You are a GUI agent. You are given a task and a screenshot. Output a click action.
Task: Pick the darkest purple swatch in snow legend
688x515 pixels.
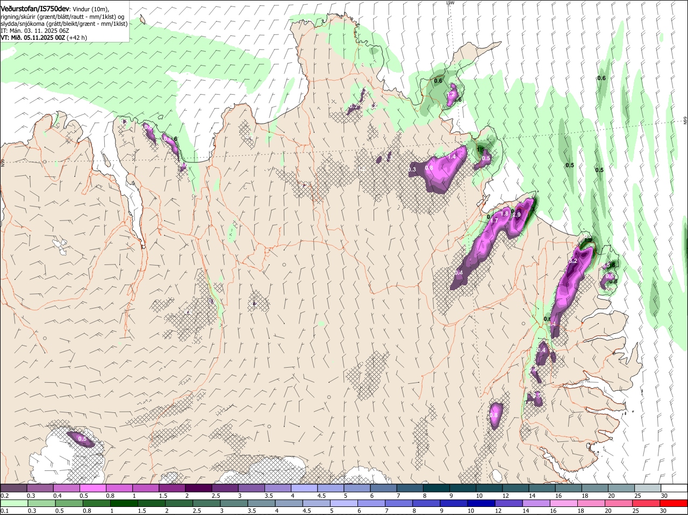[199, 488]
